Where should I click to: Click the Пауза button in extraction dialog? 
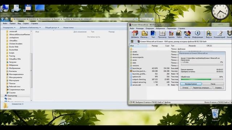pyautogui.click(x=213, y=84)
